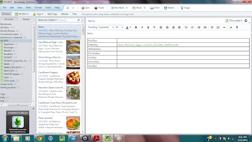Justify the text
Viewport: 252px width, 142px height.
(180, 27)
